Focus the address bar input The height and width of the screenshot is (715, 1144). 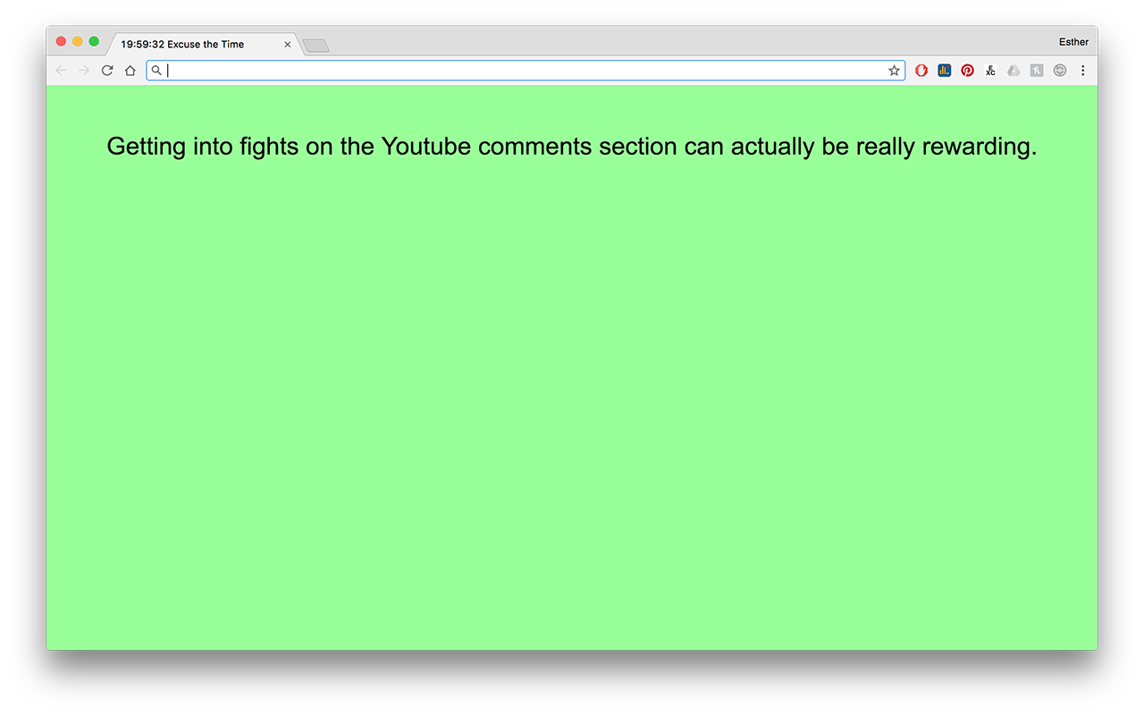click(x=526, y=71)
